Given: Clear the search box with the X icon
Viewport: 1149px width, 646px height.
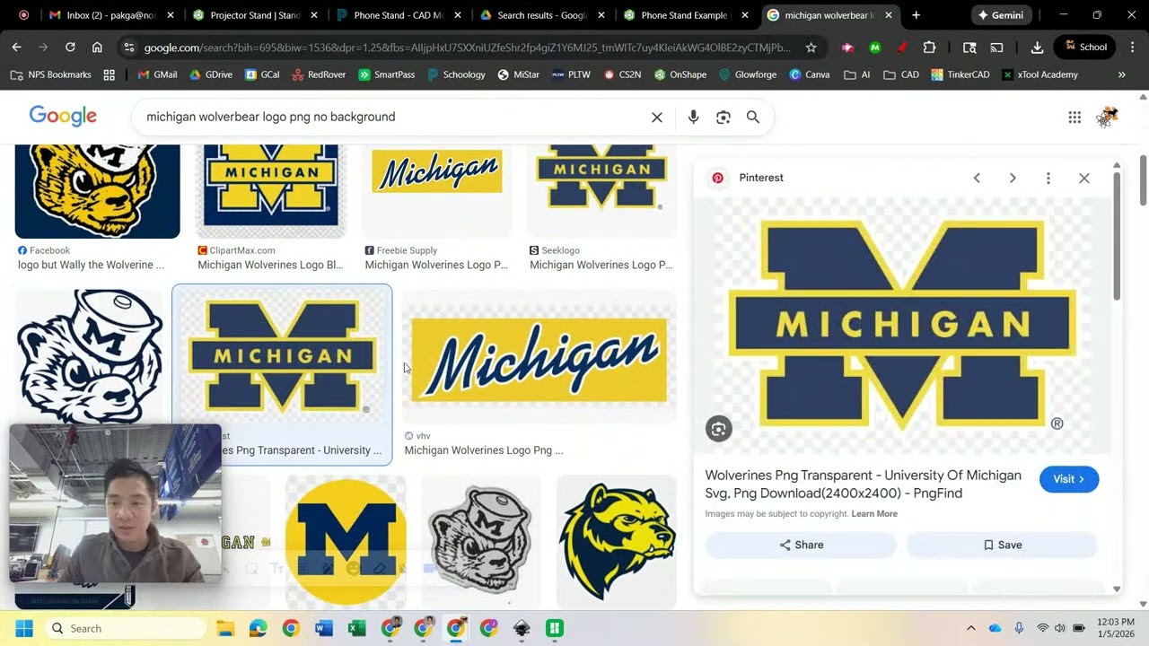Looking at the screenshot, I should [657, 117].
